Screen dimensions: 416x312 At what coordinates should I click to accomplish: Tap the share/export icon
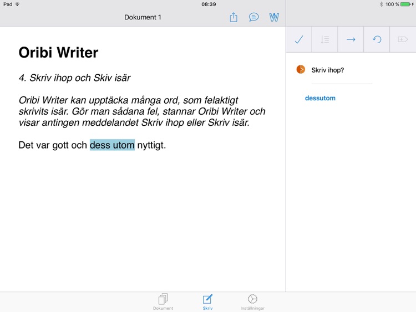tap(234, 17)
